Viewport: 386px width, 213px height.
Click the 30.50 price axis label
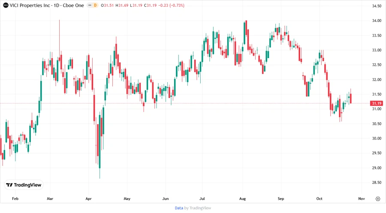[x=377, y=124]
